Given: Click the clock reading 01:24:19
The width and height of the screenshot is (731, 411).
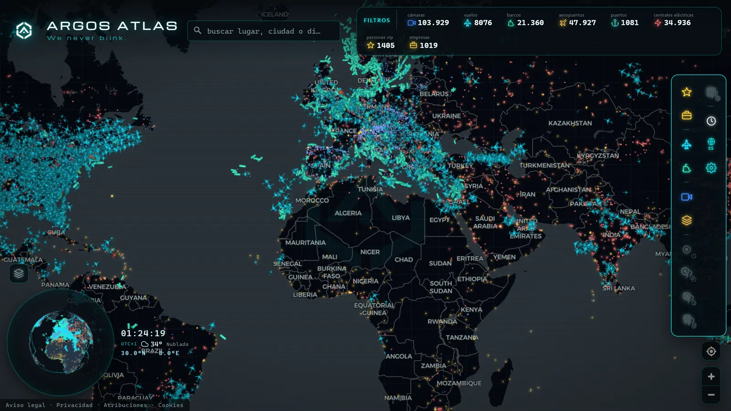Looking at the screenshot, I should pos(143,333).
